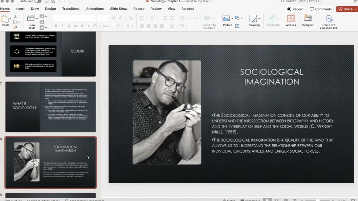Click the Record button near Comments
Screen dimensions: 358x201
point(295,9)
